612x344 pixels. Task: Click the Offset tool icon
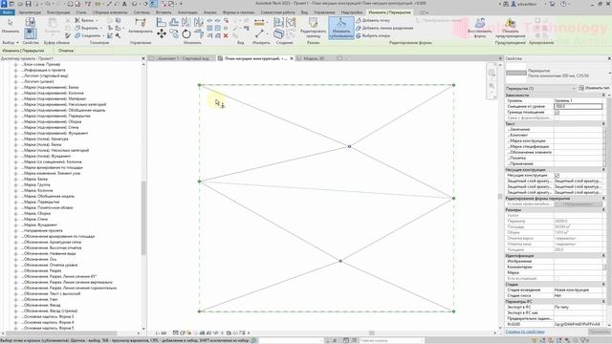coord(174,22)
